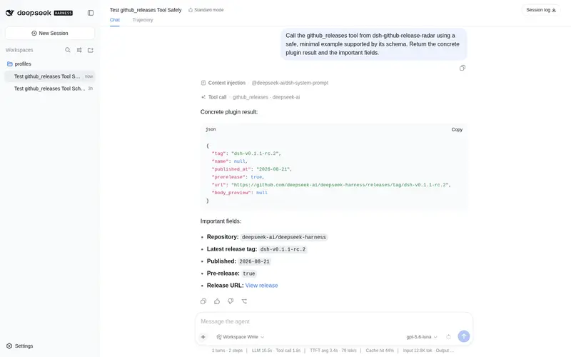Click the 'Workspaces' sidebar heading

point(19,50)
